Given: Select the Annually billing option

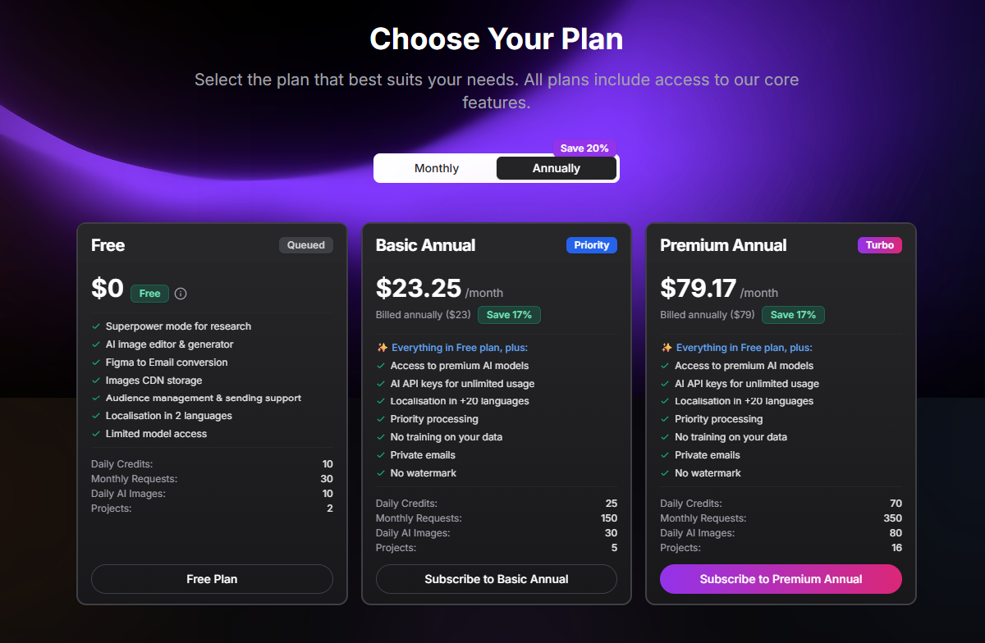Looking at the screenshot, I should point(557,168).
